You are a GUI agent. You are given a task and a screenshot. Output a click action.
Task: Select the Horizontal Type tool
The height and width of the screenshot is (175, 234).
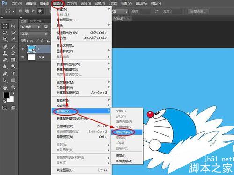[x=13, y=73]
